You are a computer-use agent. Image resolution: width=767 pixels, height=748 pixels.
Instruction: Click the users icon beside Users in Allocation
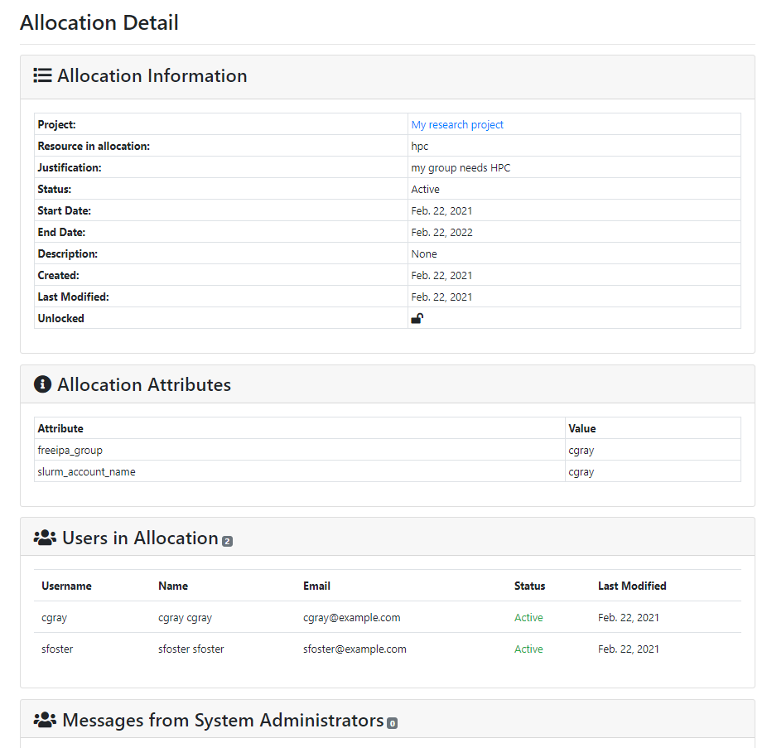click(x=45, y=537)
